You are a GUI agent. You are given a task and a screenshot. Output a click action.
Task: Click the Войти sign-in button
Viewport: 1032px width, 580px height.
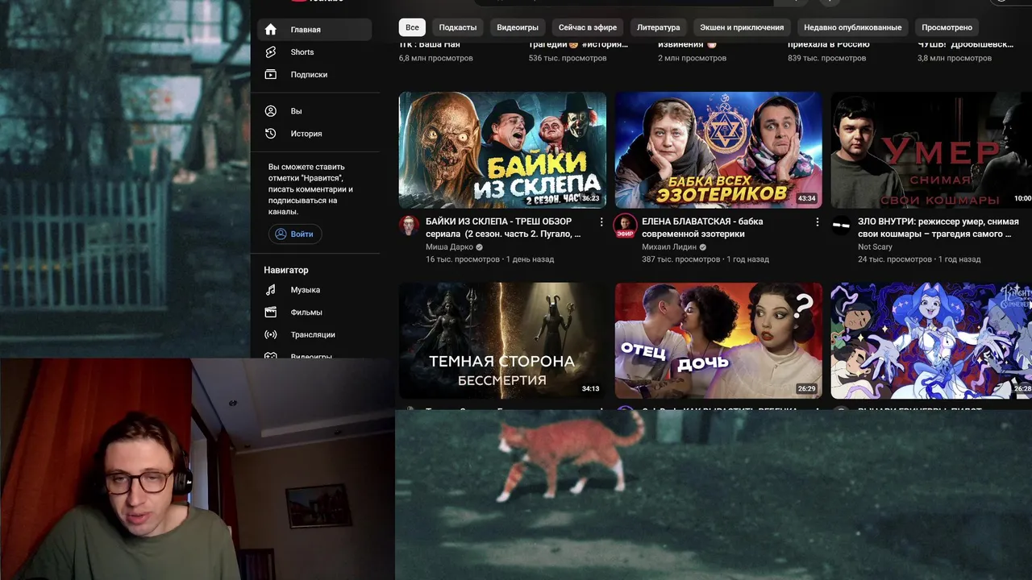pos(295,234)
